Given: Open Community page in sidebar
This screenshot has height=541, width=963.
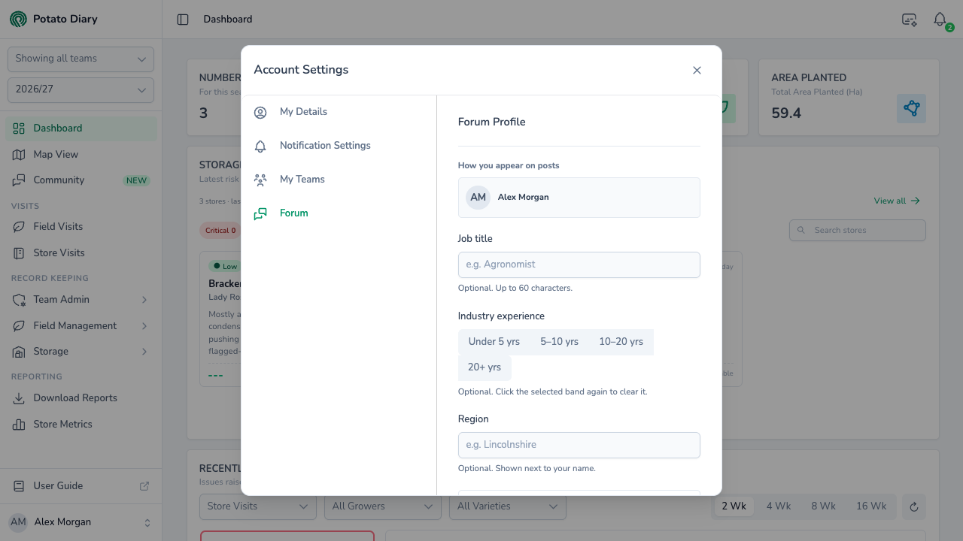Looking at the screenshot, I should point(81,180).
